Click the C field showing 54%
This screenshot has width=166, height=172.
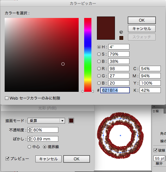tap(150, 69)
